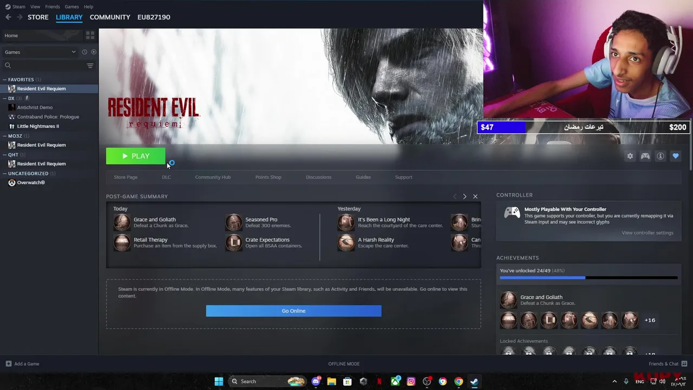Collapse the DX collection

(5, 99)
